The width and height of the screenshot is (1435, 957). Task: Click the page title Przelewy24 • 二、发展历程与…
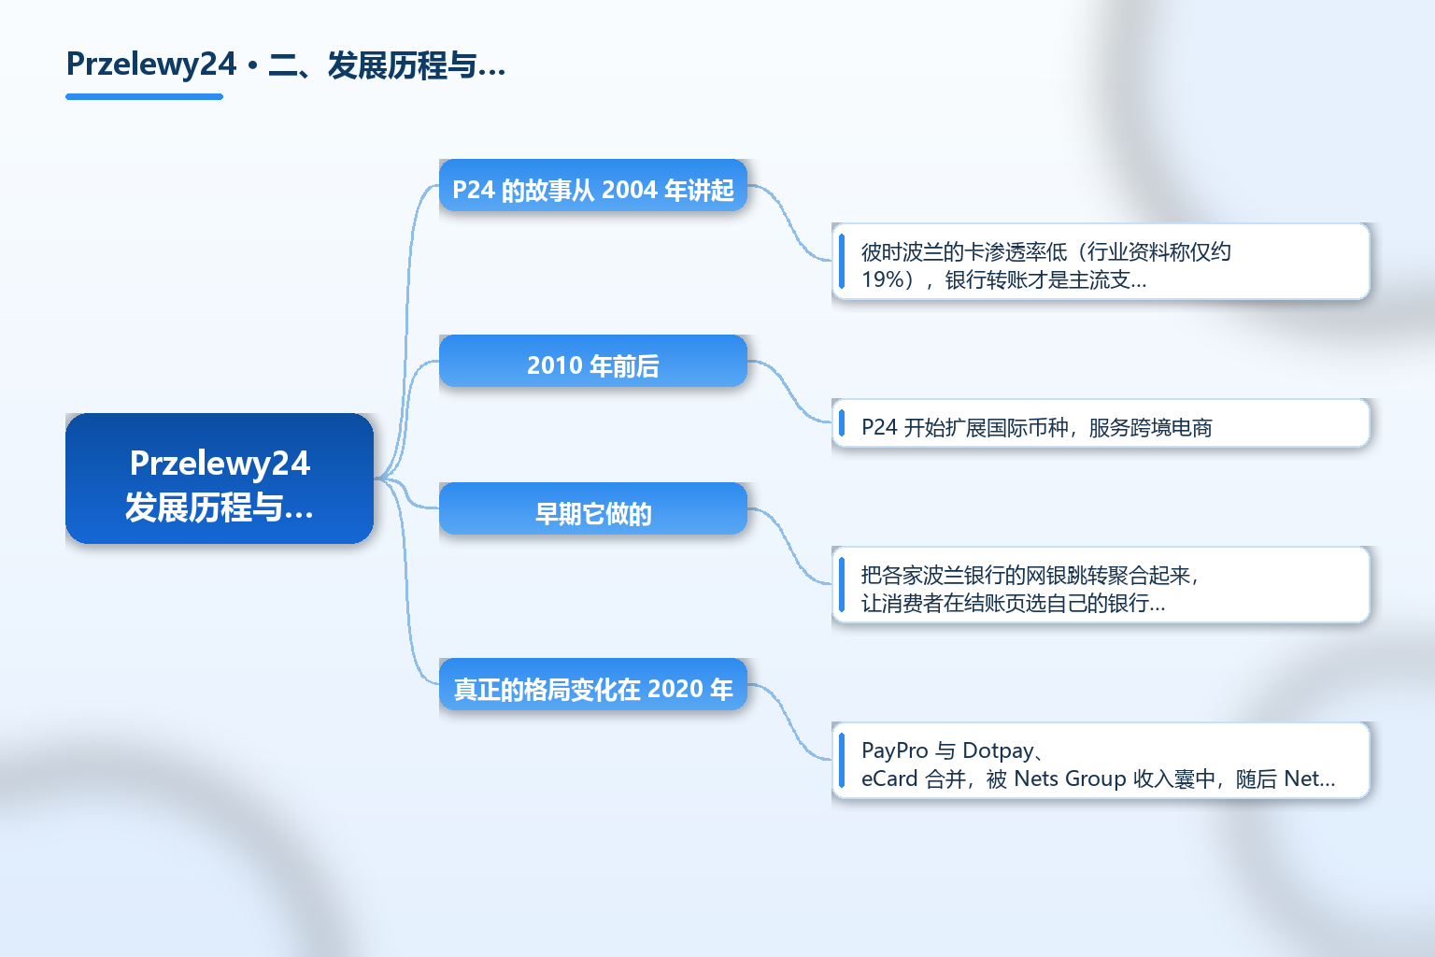pyautogui.click(x=286, y=64)
